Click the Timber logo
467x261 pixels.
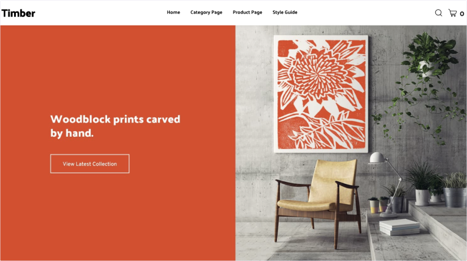click(18, 13)
